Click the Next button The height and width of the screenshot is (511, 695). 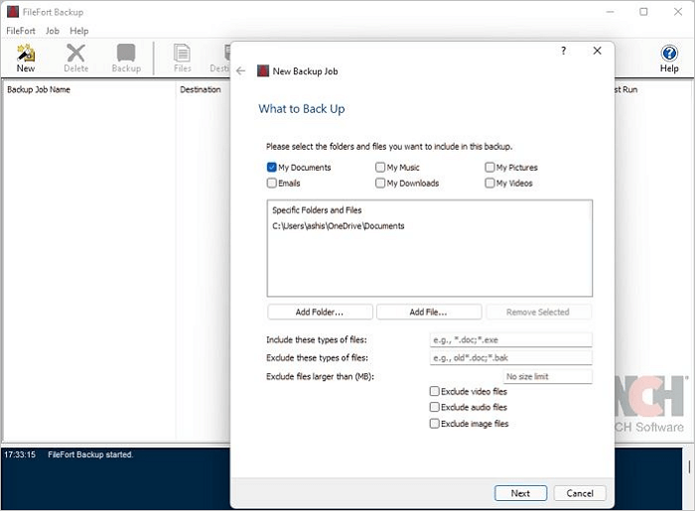click(520, 493)
